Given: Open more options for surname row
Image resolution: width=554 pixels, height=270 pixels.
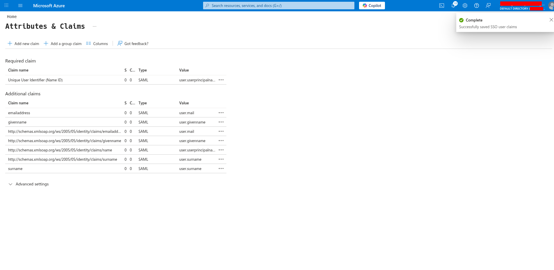Looking at the screenshot, I should click(x=221, y=169).
